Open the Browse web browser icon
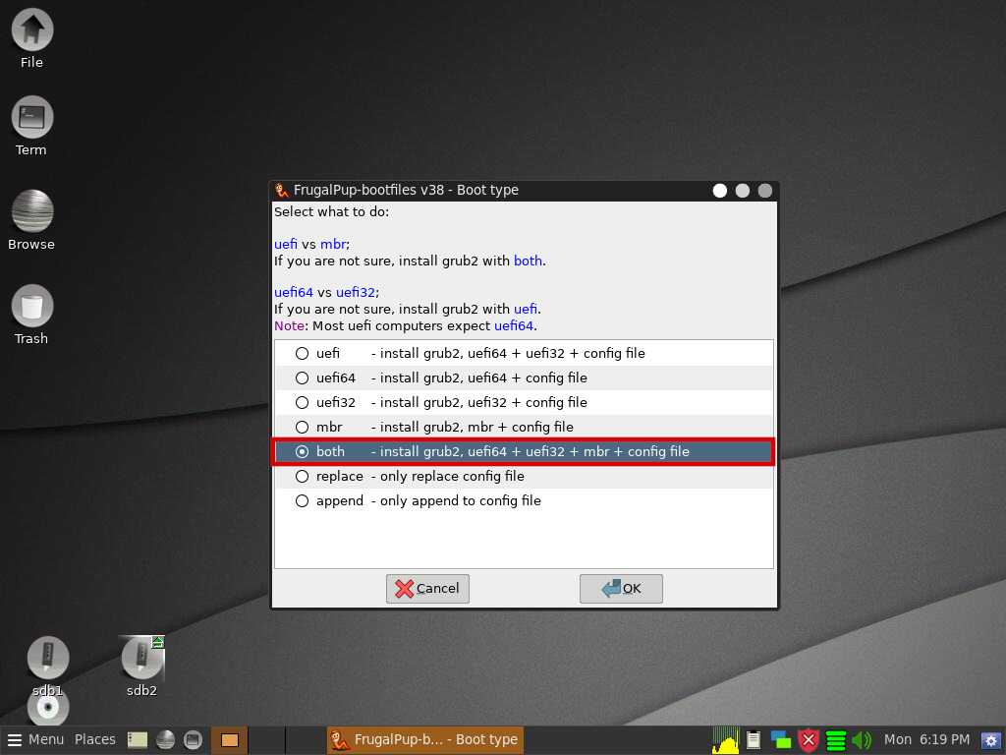The image size is (1006, 755). 31,211
